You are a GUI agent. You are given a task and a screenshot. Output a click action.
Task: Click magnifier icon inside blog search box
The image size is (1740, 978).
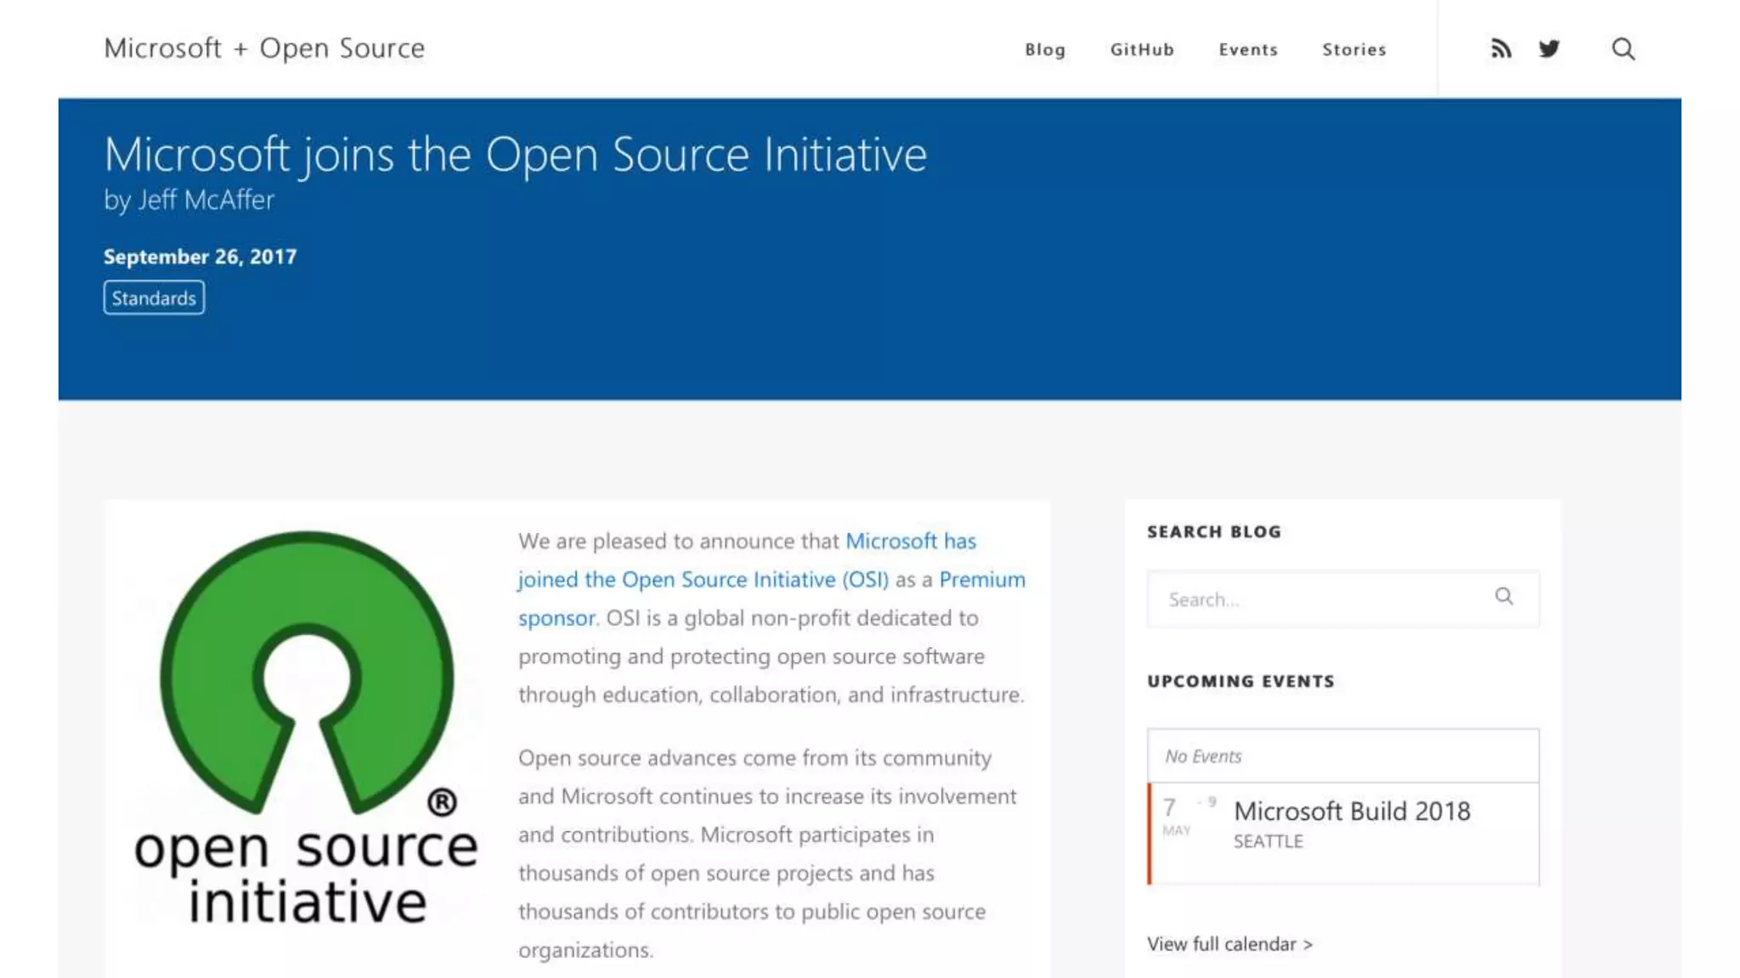point(1504,597)
